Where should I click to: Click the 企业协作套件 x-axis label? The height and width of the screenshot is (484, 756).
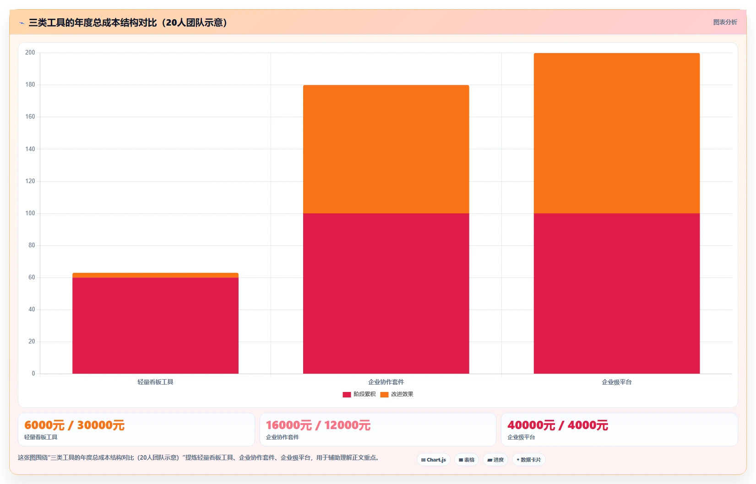point(386,382)
